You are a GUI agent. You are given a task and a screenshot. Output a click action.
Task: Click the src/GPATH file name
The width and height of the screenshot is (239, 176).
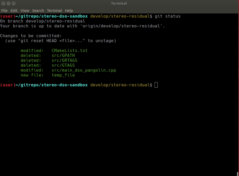tap(63, 55)
